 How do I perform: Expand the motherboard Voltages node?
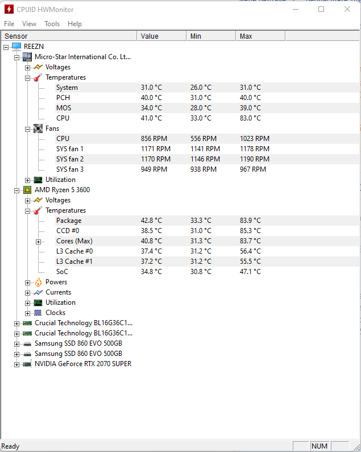[x=27, y=68]
